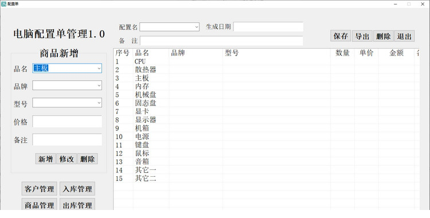Image resolution: width=430 pixels, height=218 pixels.
Task: Click the 保存 button
Action: (341, 36)
